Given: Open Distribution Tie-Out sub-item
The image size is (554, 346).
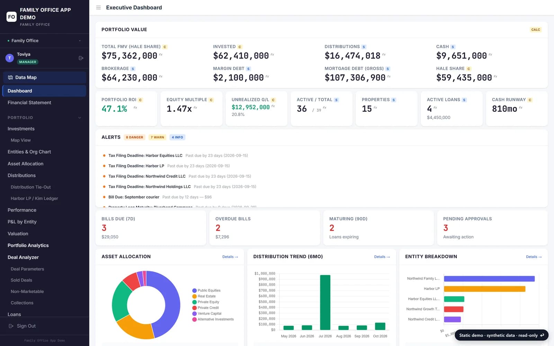Looking at the screenshot, I should (x=31, y=187).
